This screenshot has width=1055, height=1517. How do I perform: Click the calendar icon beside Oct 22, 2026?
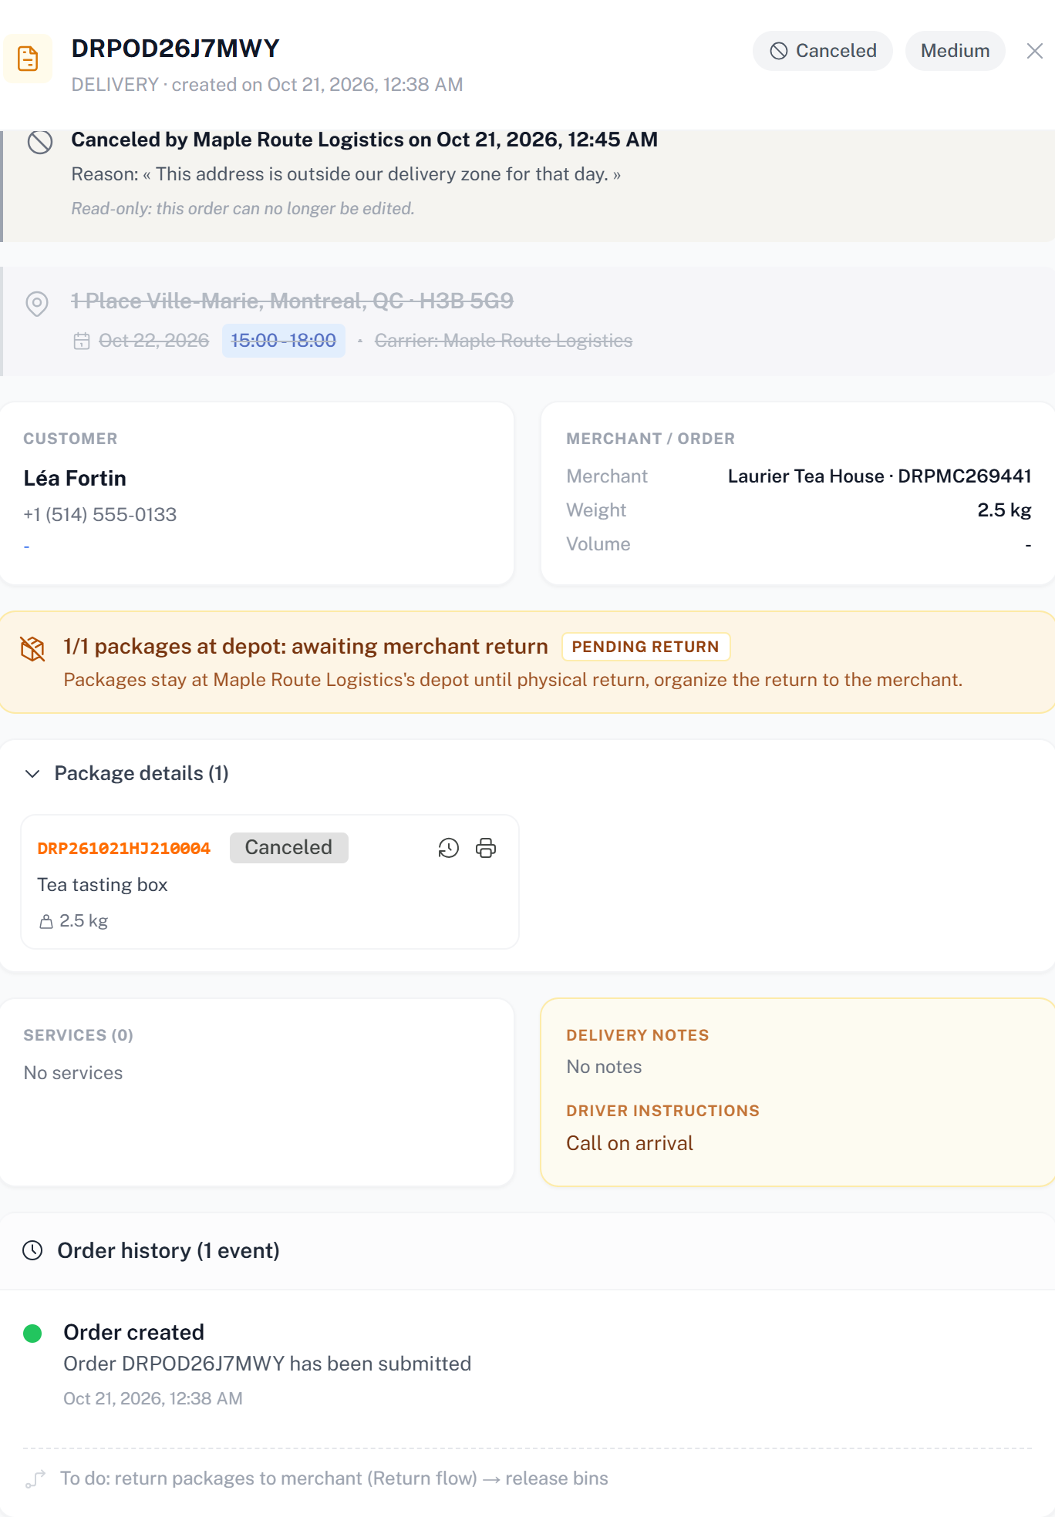coord(82,341)
